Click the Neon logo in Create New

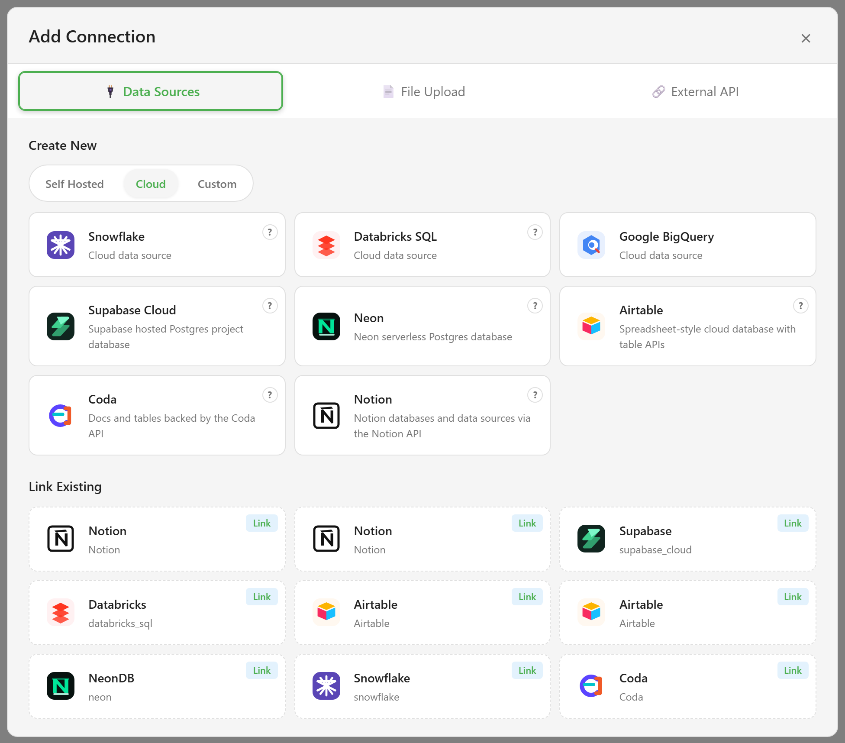(x=326, y=326)
